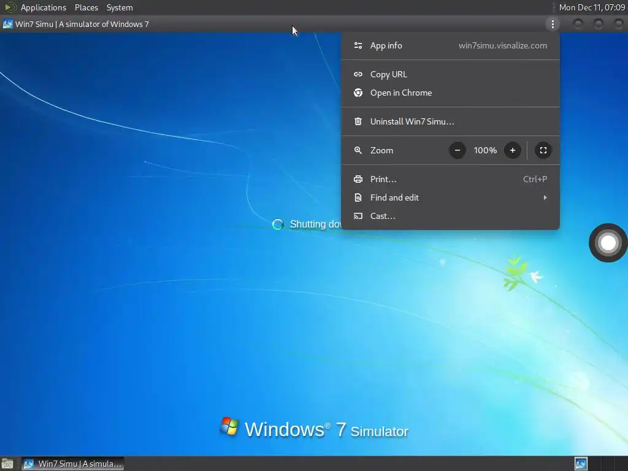628x471 pixels.
Task: Open the Places menu
Action: [x=86, y=7]
